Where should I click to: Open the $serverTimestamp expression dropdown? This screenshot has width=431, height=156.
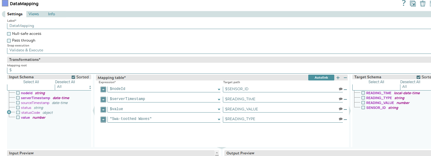(x=219, y=99)
